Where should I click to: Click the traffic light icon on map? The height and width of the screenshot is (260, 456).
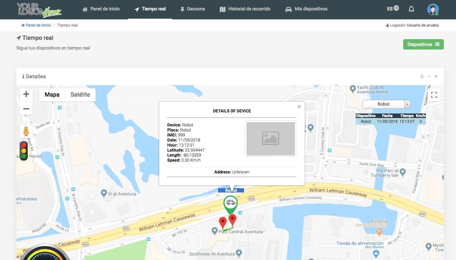(x=24, y=151)
